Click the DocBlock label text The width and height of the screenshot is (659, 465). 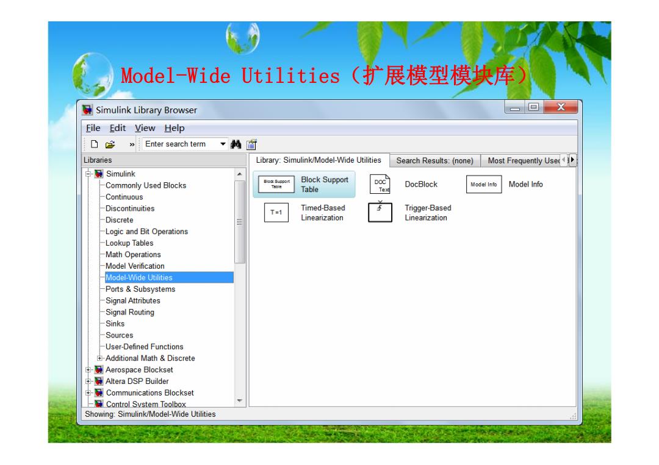coord(421,184)
